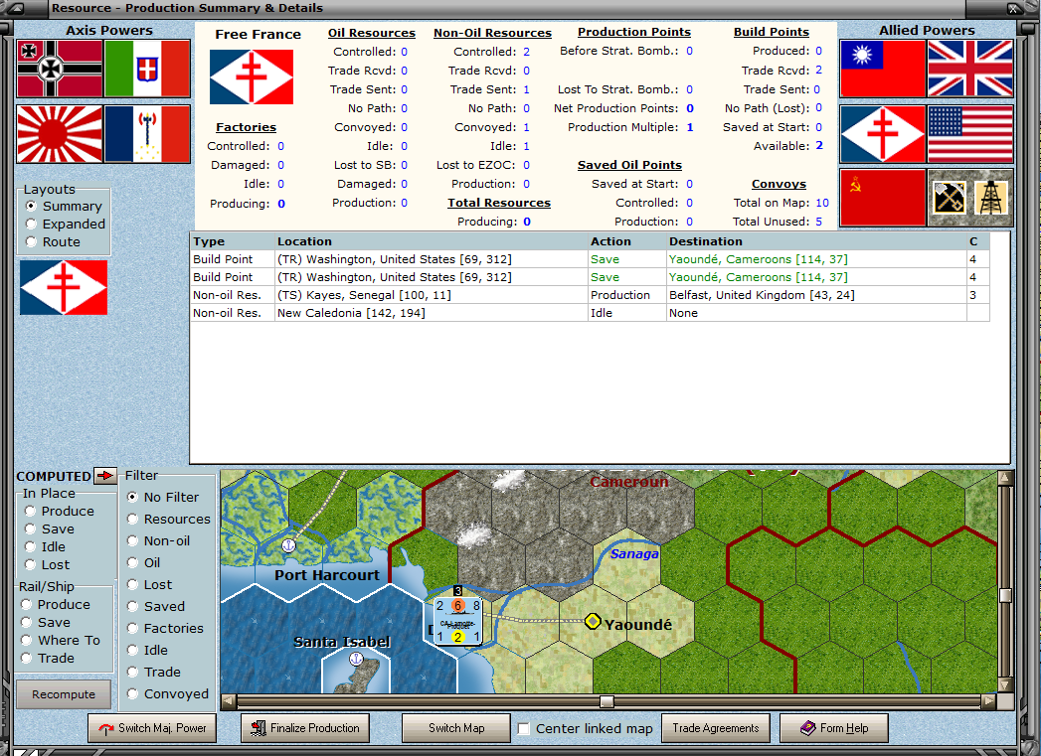Select the Japan rising sun flag
The image size is (1041, 756).
(60, 134)
